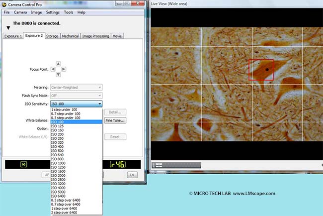Select 1 step under 100
The width and height of the screenshot is (323, 216).
tap(77, 109)
